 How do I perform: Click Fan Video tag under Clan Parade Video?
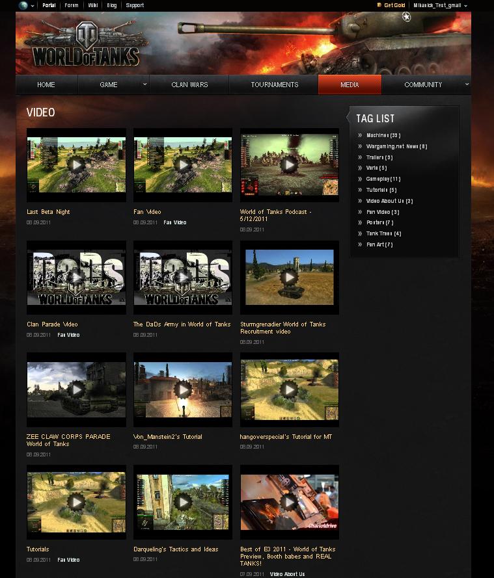coord(68,335)
